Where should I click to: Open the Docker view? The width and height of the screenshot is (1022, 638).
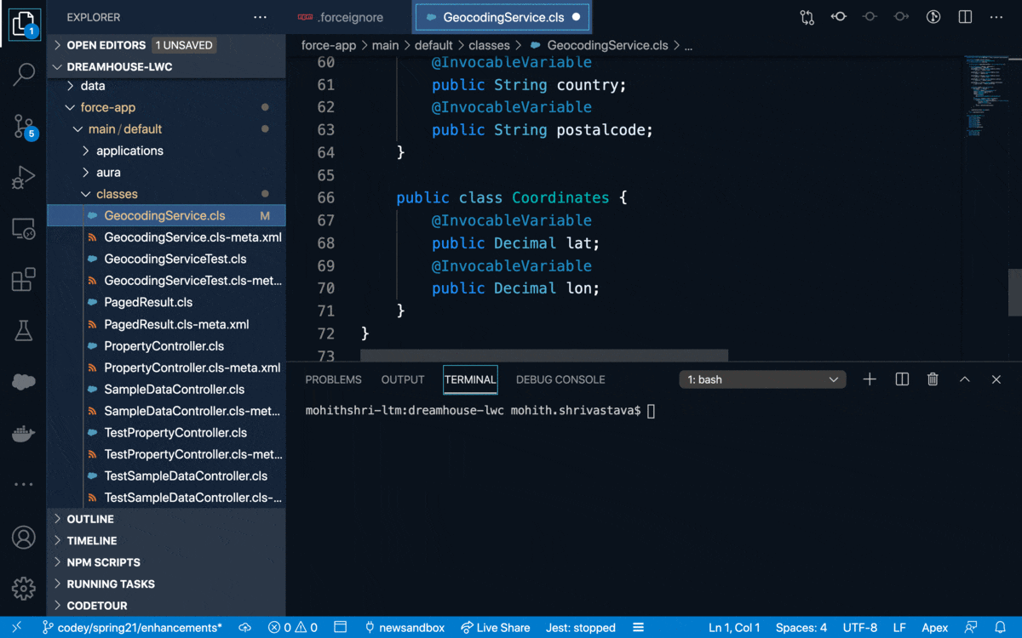click(24, 434)
